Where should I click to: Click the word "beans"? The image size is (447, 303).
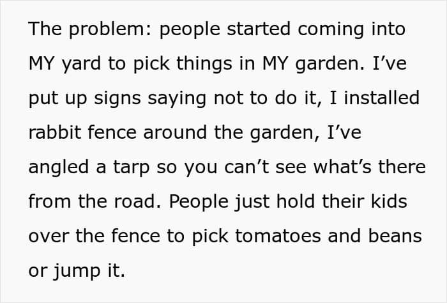pos(395,237)
